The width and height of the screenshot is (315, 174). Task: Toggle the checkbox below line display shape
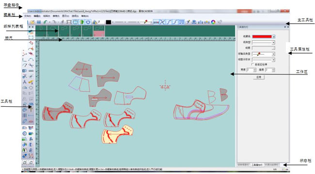pyautogui.click(x=252, y=64)
